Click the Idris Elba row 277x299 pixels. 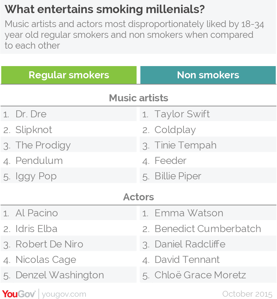pyautogui.click(x=69, y=229)
